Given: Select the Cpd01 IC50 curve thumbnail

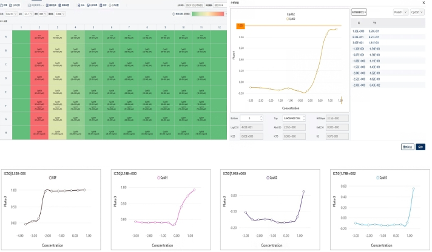Looking at the screenshot, I should click(163, 209).
